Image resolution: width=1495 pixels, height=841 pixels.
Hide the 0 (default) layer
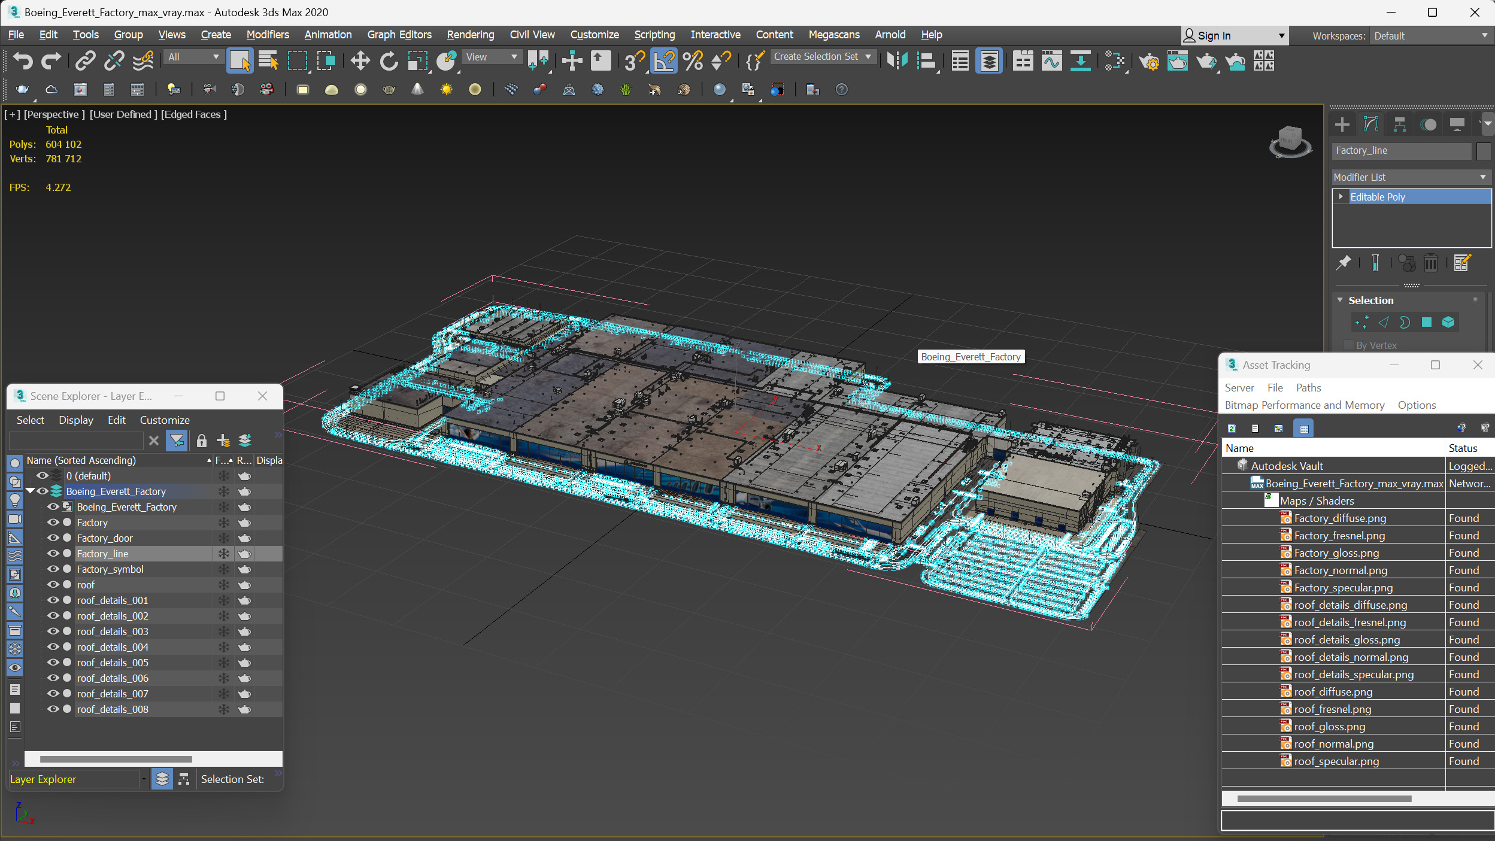42,476
